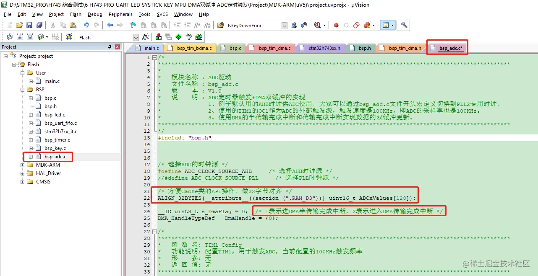Collapse the User group
Screen dimensions: 538x276
point(23,73)
